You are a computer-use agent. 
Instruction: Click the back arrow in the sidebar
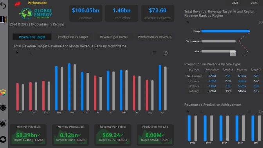click(3, 5)
